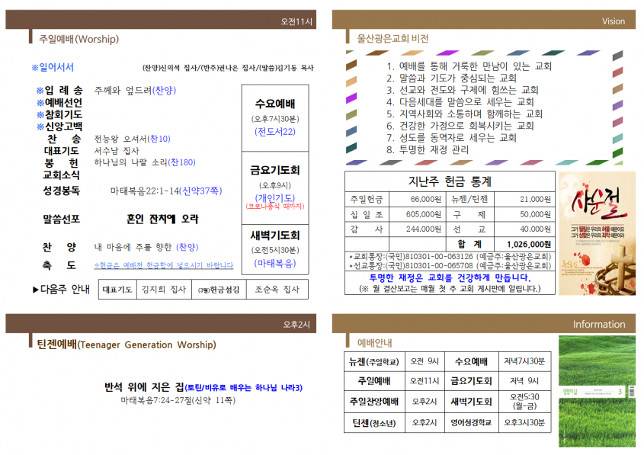Screen dimensions: 644x455
Task: Click the triangle marker before 다음주 안내
Action: [36, 290]
